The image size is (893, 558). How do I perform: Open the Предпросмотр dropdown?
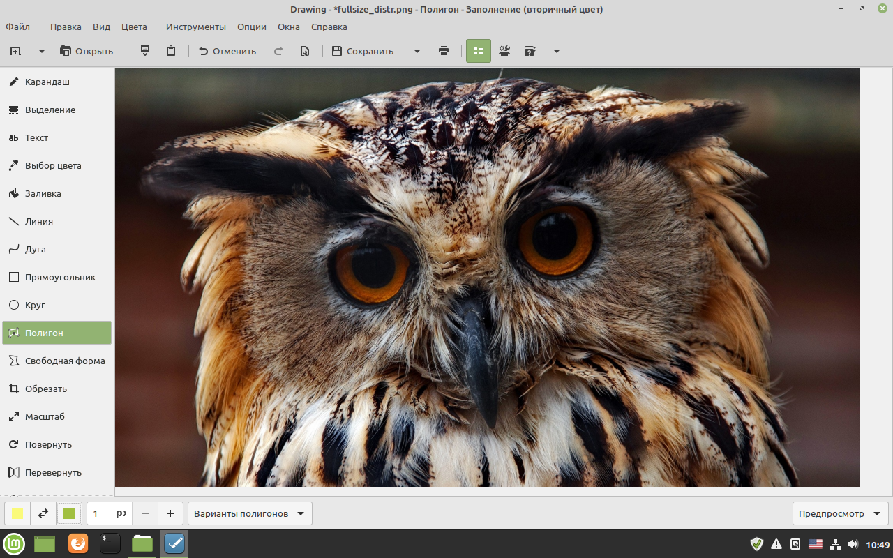click(x=840, y=513)
